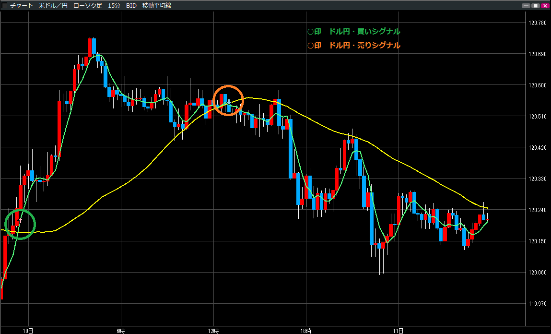Click the 120.240 price axis label

pyautogui.click(x=538, y=210)
